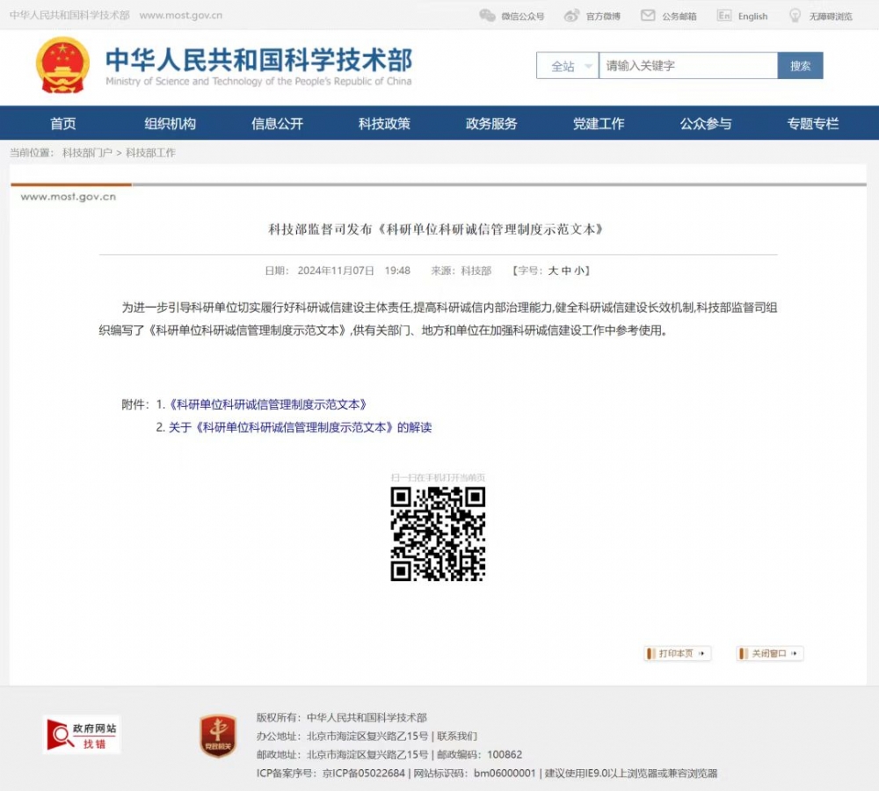
Task: Select the large font size option
Action: [x=553, y=271]
